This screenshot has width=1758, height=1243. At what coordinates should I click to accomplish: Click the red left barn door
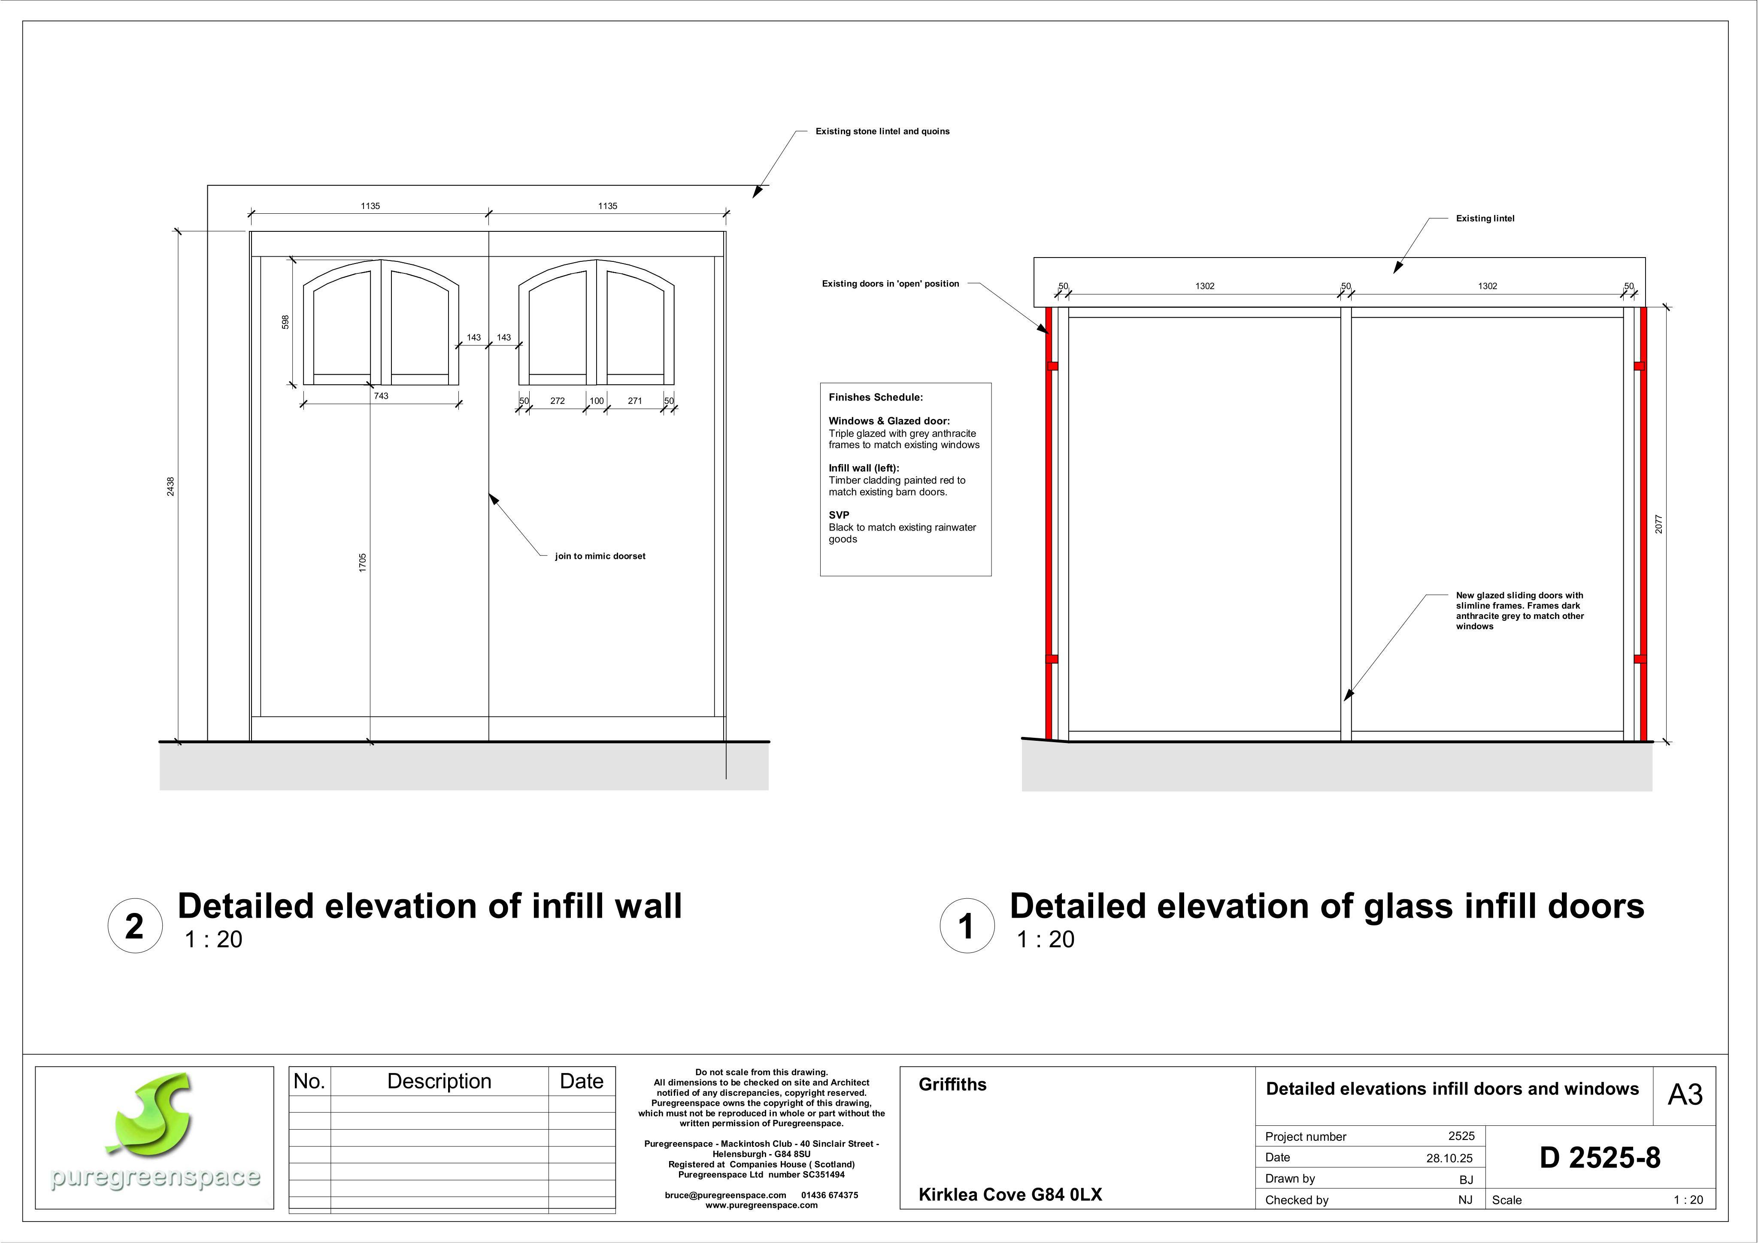click(x=1049, y=524)
